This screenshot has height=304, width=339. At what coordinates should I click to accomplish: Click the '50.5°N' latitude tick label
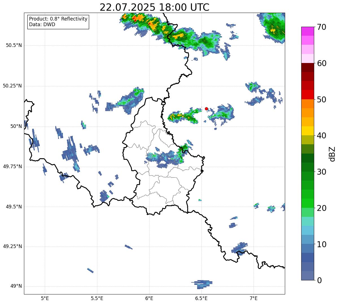[14, 45]
